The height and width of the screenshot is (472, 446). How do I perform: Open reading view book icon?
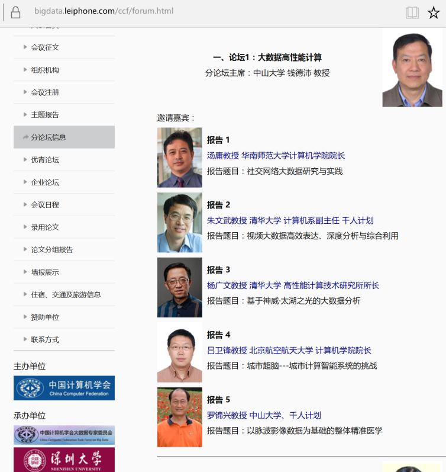(412, 12)
